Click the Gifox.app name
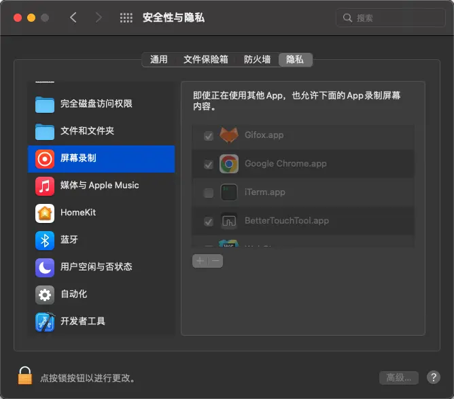The height and width of the screenshot is (399, 454). (264, 135)
